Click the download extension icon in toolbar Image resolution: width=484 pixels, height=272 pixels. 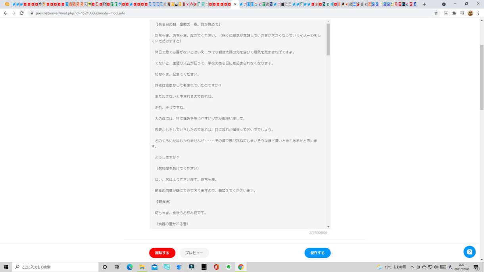point(446,13)
